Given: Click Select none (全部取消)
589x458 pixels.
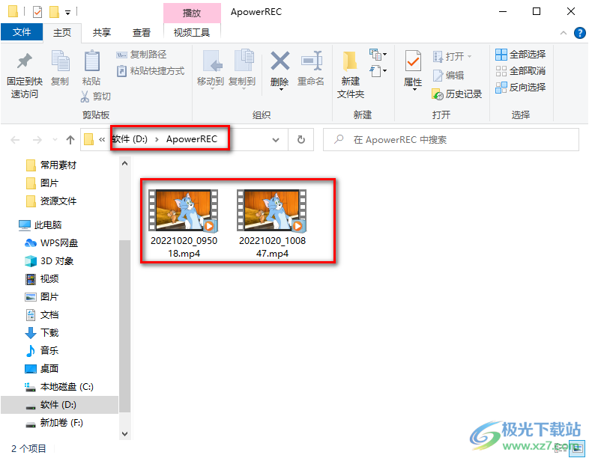Looking at the screenshot, I should click(x=521, y=71).
